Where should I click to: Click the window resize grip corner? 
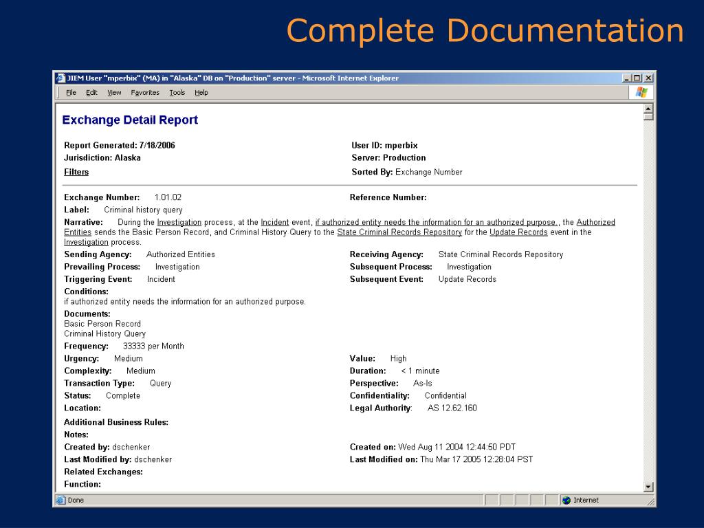pyautogui.click(x=650, y=502)
